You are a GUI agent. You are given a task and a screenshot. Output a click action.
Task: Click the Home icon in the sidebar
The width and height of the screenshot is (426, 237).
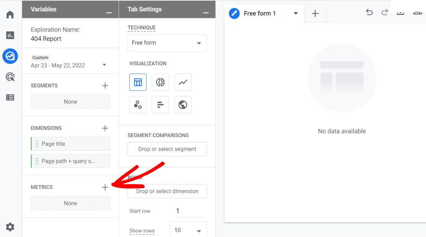[x=10, y=14]
